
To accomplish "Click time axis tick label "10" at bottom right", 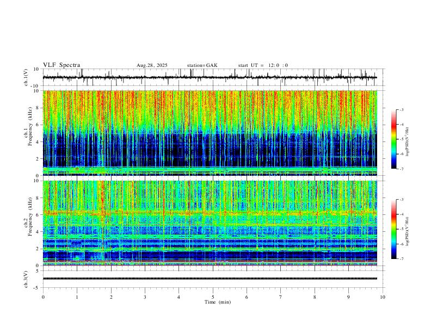I will coord(383,297).
